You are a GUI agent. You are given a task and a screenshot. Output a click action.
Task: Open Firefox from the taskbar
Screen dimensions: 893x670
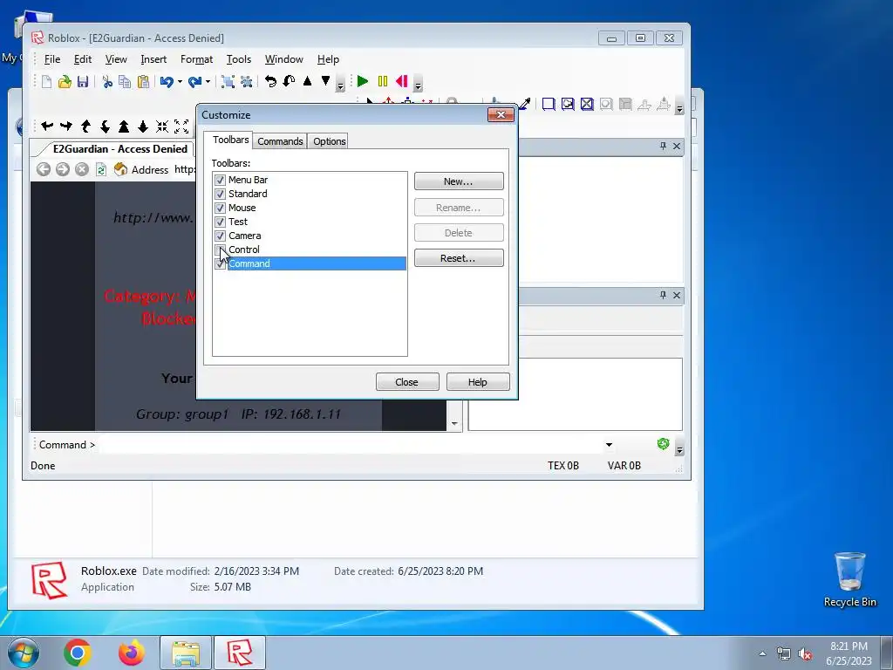coord(132,653)
